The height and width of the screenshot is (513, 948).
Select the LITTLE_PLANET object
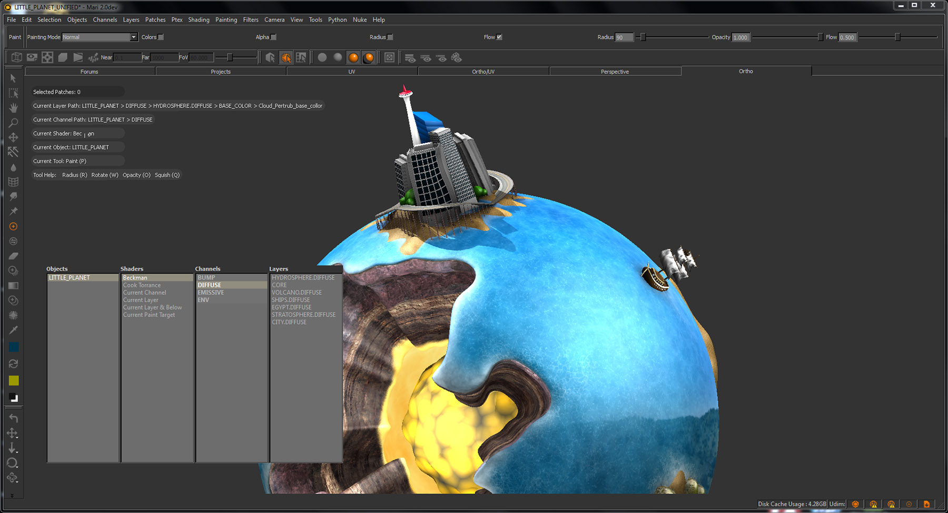coord(83,278)
